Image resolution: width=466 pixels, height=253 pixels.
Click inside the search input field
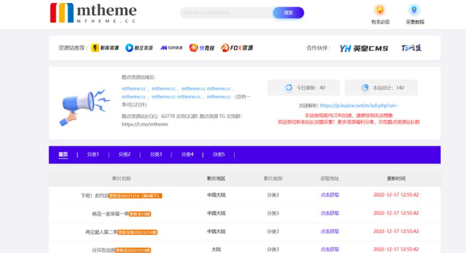[x=226, y=13]
